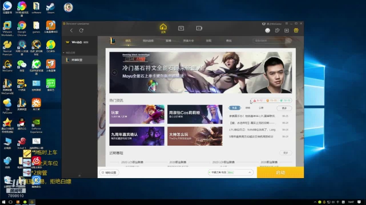Screen dimensions: 366x205
Task: Open WeChat desktop icon
Action: click(22, 66)
